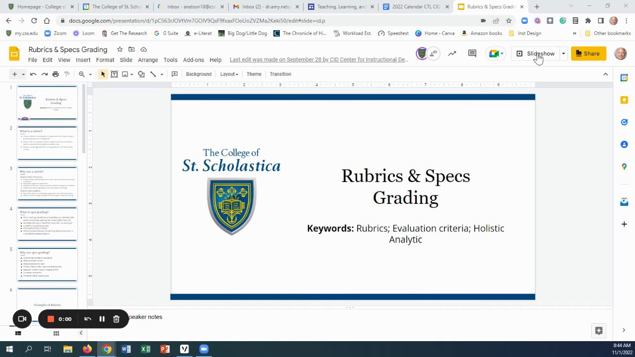Switch to the 2022 Calendar CTL CID tab

(x=417, y=7)
